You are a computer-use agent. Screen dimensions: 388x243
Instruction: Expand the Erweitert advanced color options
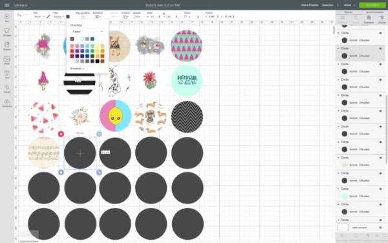[x=77, y=69]
